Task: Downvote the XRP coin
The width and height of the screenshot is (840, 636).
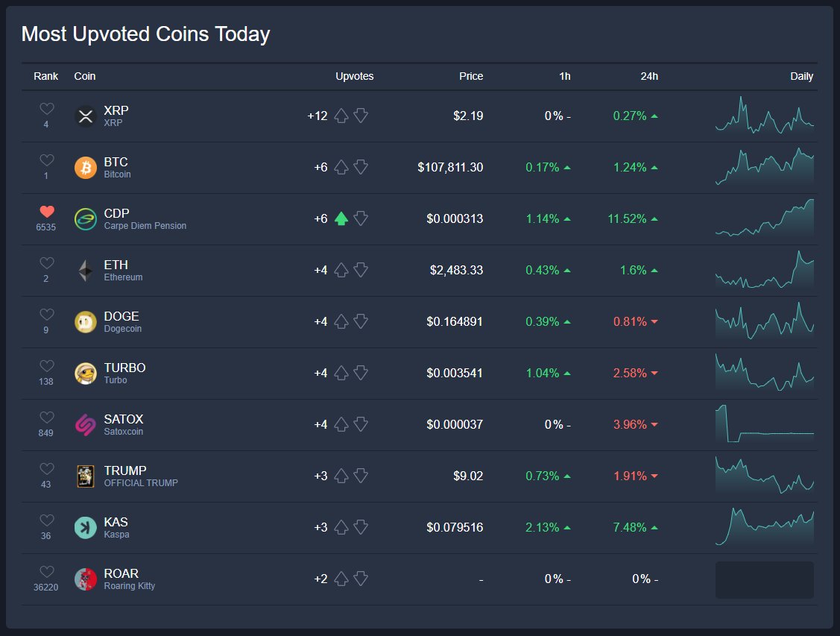Action: (x=361, y=116)
